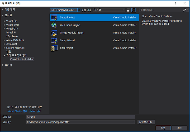Image resolution: width=190 pixels, height=132 pixels.
Task: Open the sort order 기본값 dropdown
Action: point(124,10)
